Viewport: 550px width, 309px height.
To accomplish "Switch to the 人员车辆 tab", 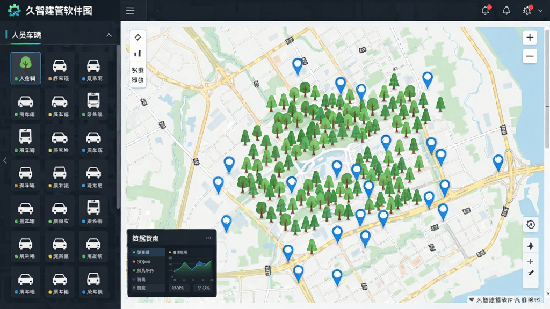I will point(26,35).
